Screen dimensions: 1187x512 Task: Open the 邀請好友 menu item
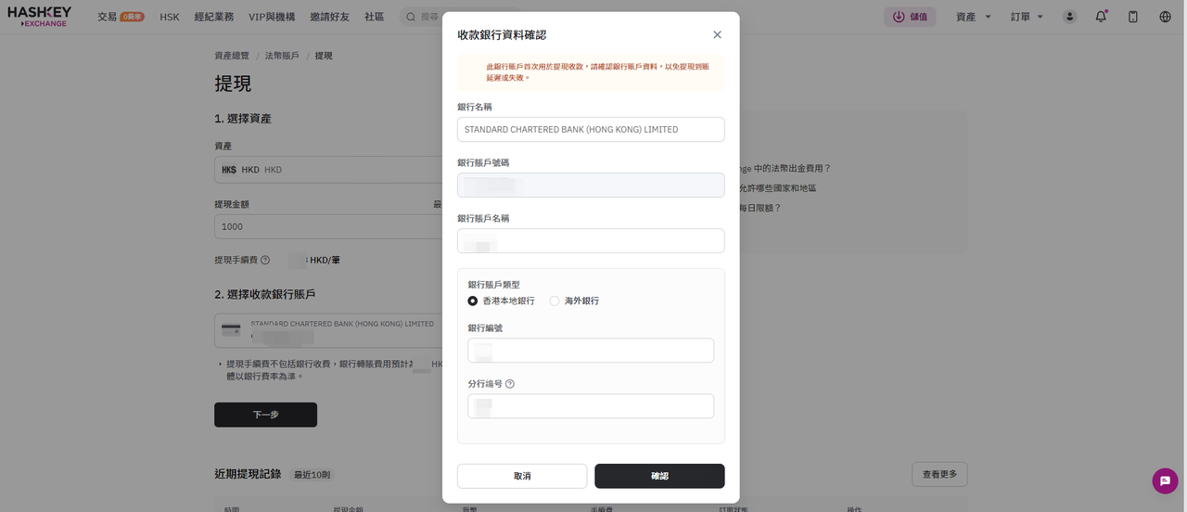click(x=329, y=17)
